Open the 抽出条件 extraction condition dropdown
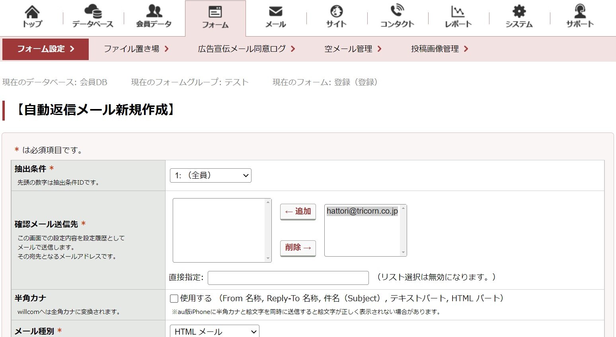616x337 pixels. point(210,175)
